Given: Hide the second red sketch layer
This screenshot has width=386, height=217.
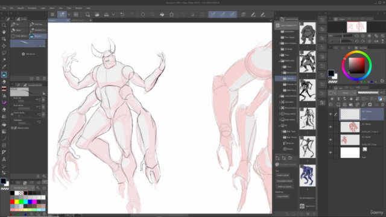Looking at the screenshot, I should (331, 127).
